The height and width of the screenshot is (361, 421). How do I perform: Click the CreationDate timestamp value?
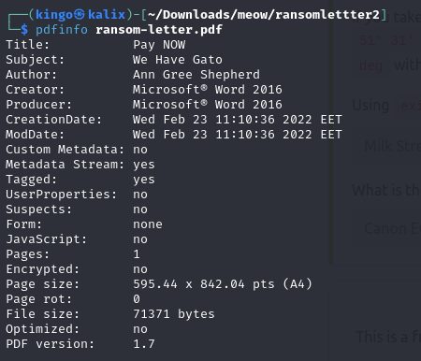point(238,120)
